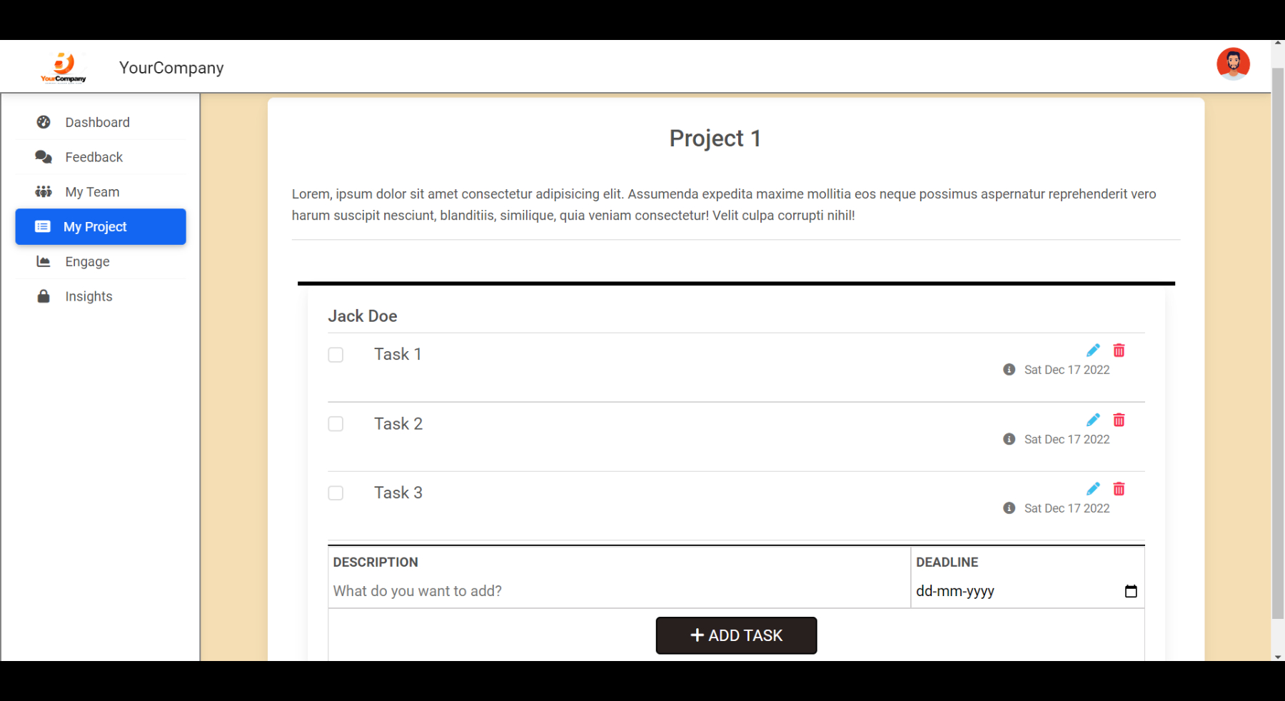The width and height of the screenshot is (1285, 701).
Task: Open the deadline calendar picker icon
Action: pos(1131,591)
